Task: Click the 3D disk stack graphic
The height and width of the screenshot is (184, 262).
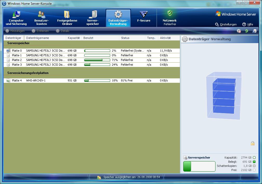Action: 224,96
